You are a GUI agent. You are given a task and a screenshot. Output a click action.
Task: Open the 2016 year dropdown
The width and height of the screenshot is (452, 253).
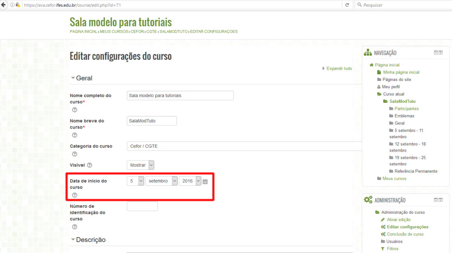[x=190, y=181]
